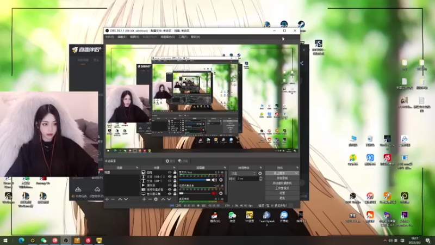The height and width of the screenshot is (245, 435).
Task: Open the source 属性 properties button
Action: point(170,161)
